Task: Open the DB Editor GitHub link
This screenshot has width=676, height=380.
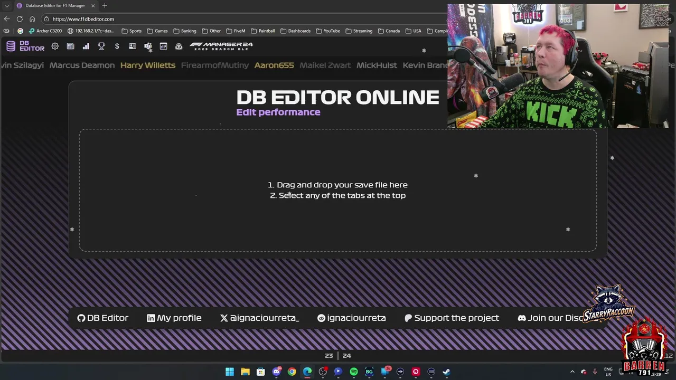Action: pos(102,318)
